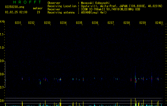Click the meteor label
Viewport: 167px width, 106px height.
pyautogui.click(x=38, y=8)
